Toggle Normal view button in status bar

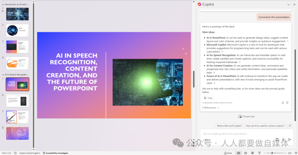(238, 153)
